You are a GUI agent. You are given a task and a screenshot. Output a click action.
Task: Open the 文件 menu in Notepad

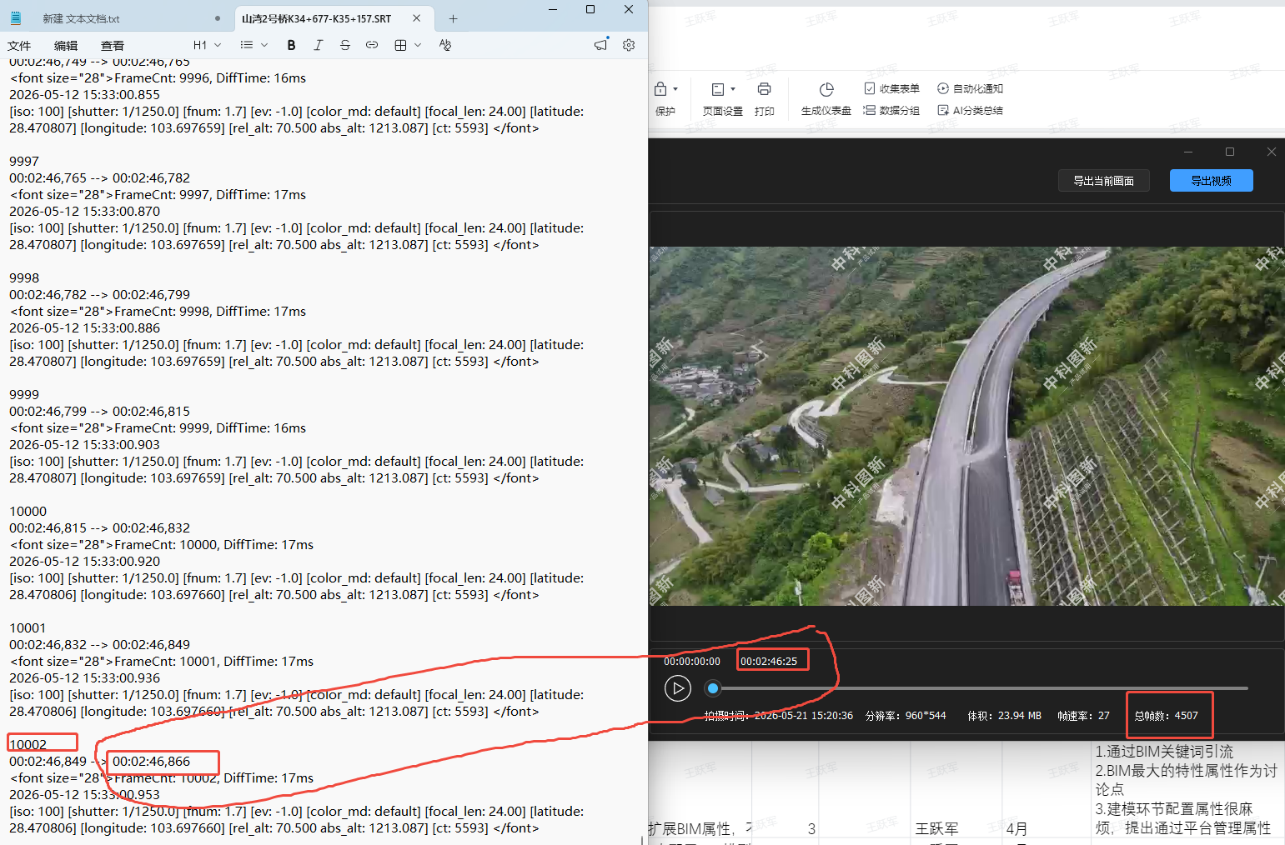(x=19, y=45)
